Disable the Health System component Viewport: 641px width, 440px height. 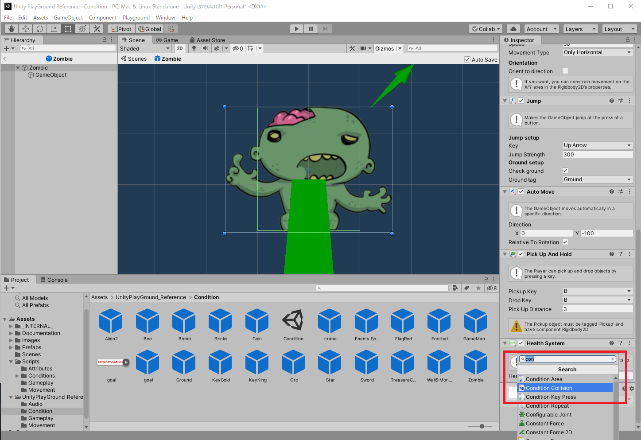(x=521, y=343)
